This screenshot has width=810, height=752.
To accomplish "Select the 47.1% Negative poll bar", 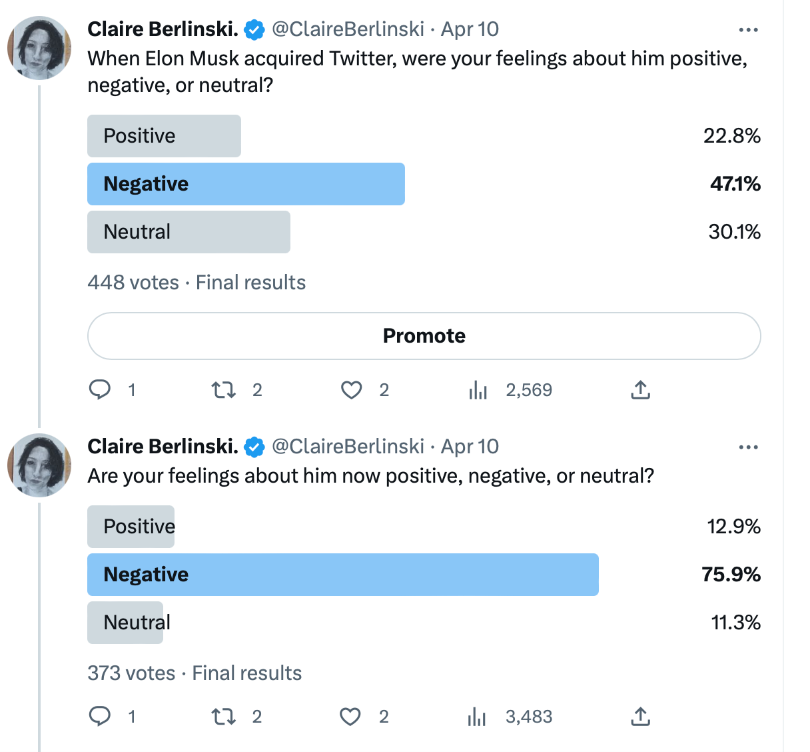I will coord(246,184).
